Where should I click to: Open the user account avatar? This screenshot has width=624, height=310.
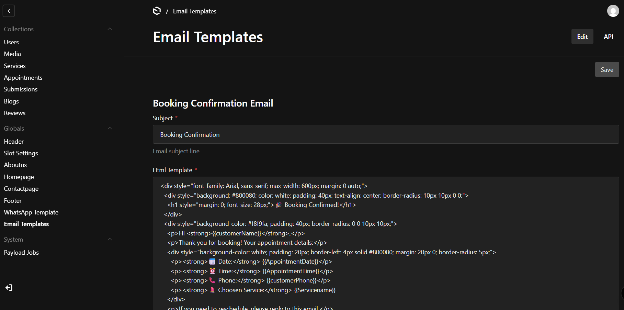[613, 11]
